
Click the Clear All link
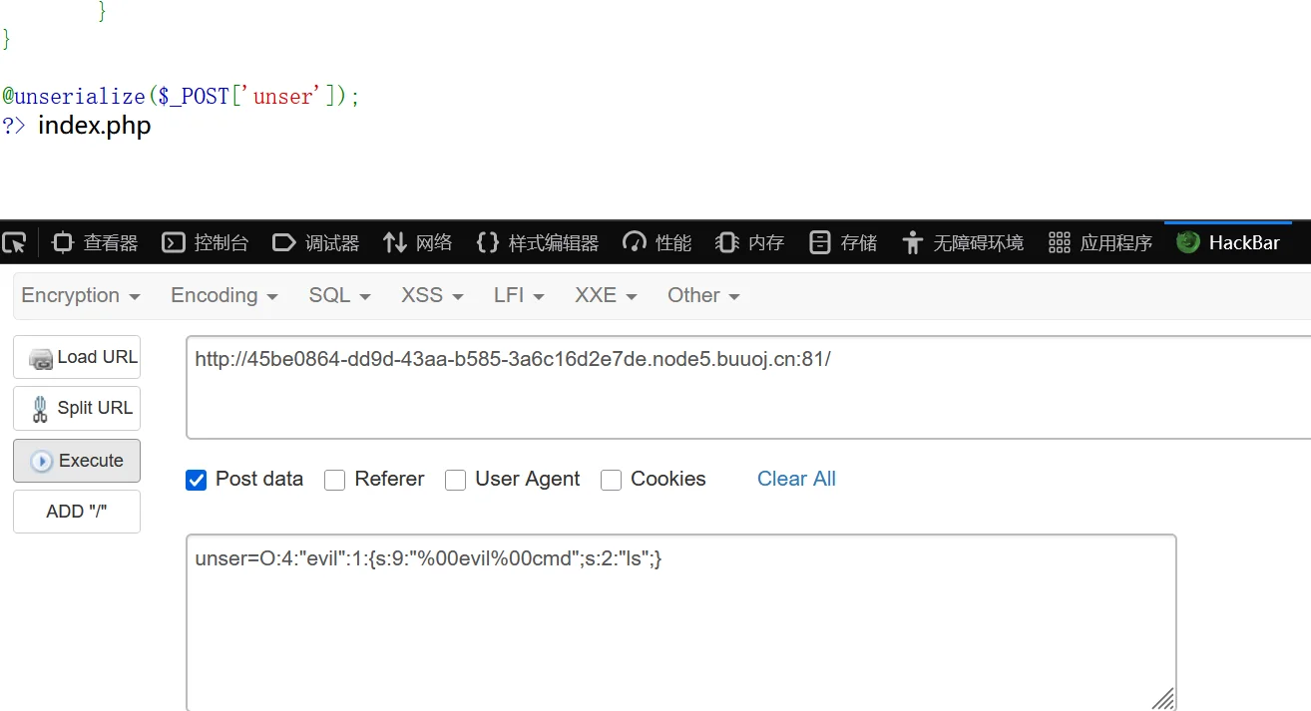coord(796,479)
